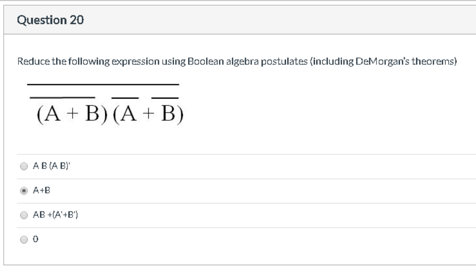Click the Boolean expression image
Screen dimensions: 476x273
(105, 104)
